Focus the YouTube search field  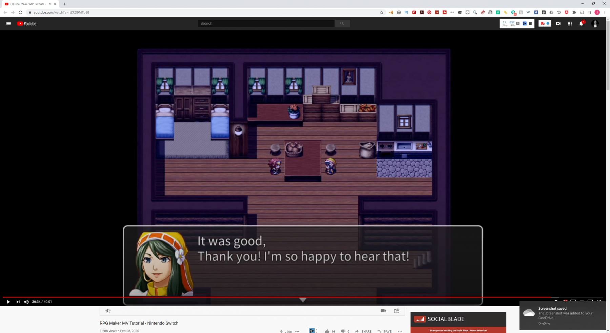(x=266, y=23)
